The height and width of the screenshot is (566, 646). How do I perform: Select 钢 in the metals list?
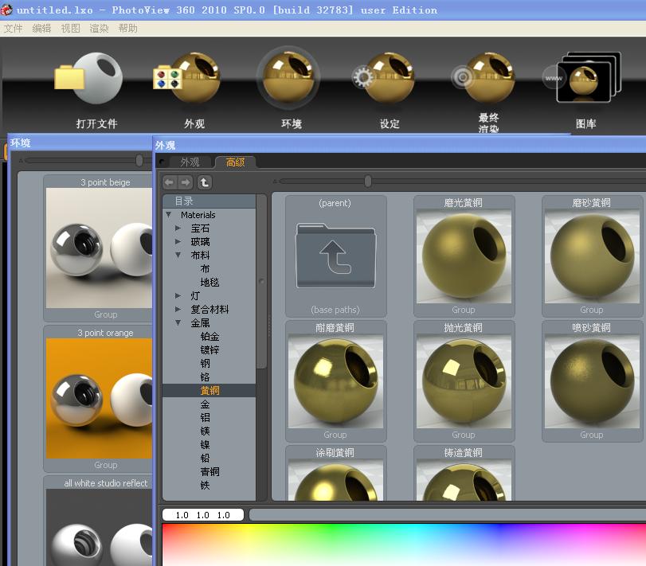(205, 364)
